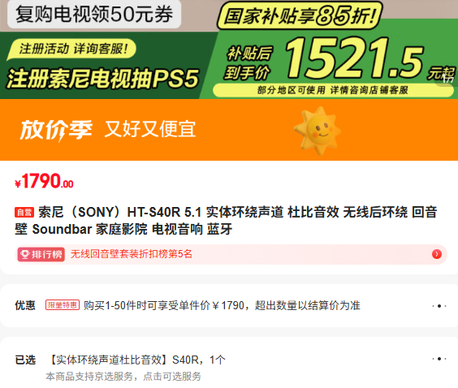
Task: Expand the 已选 selected options more dots
Action: pos(439,359)
